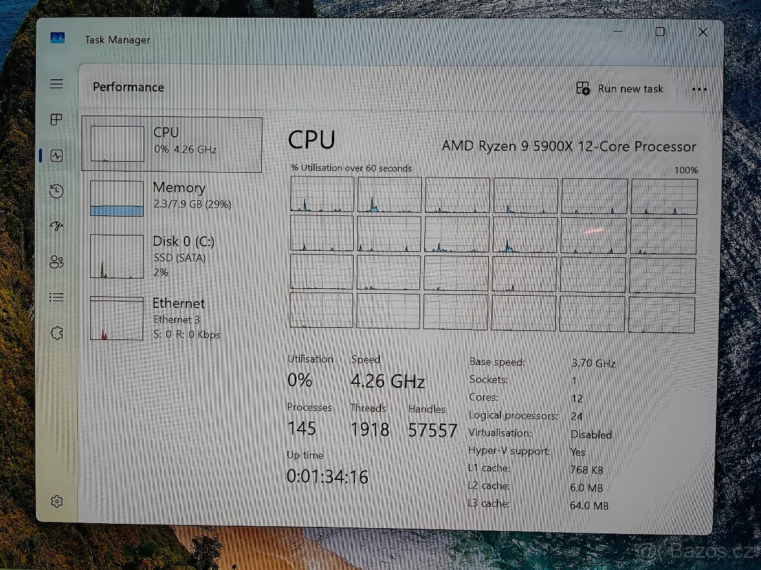Click the first logical processor graph
The height and width of the screenshot is (570, 761).
coord(321,195)
